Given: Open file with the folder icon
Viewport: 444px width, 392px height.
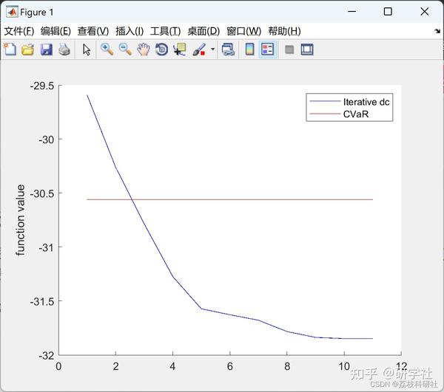Looking at the screenshot, I should tap(28, 49).
